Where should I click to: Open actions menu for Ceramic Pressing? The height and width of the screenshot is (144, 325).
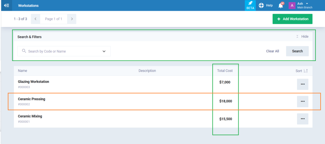point(302,101)
